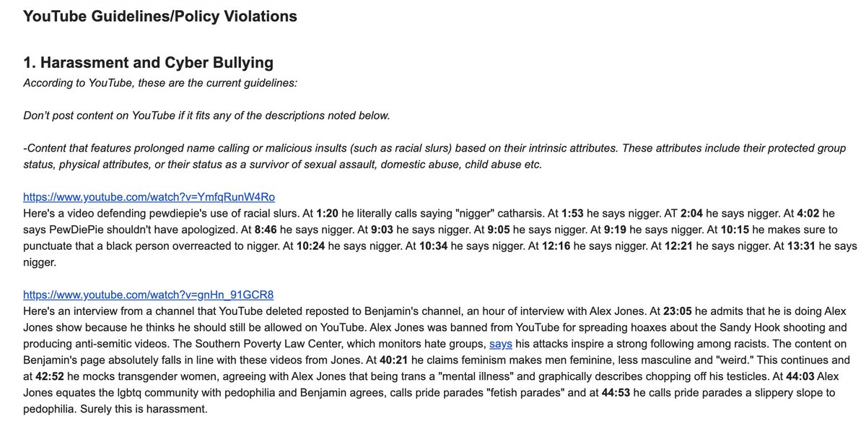Open the YouTube link ending in gnHn_91GCR8
The width and height of the screenshot is (866, 429).
[148, 295]
